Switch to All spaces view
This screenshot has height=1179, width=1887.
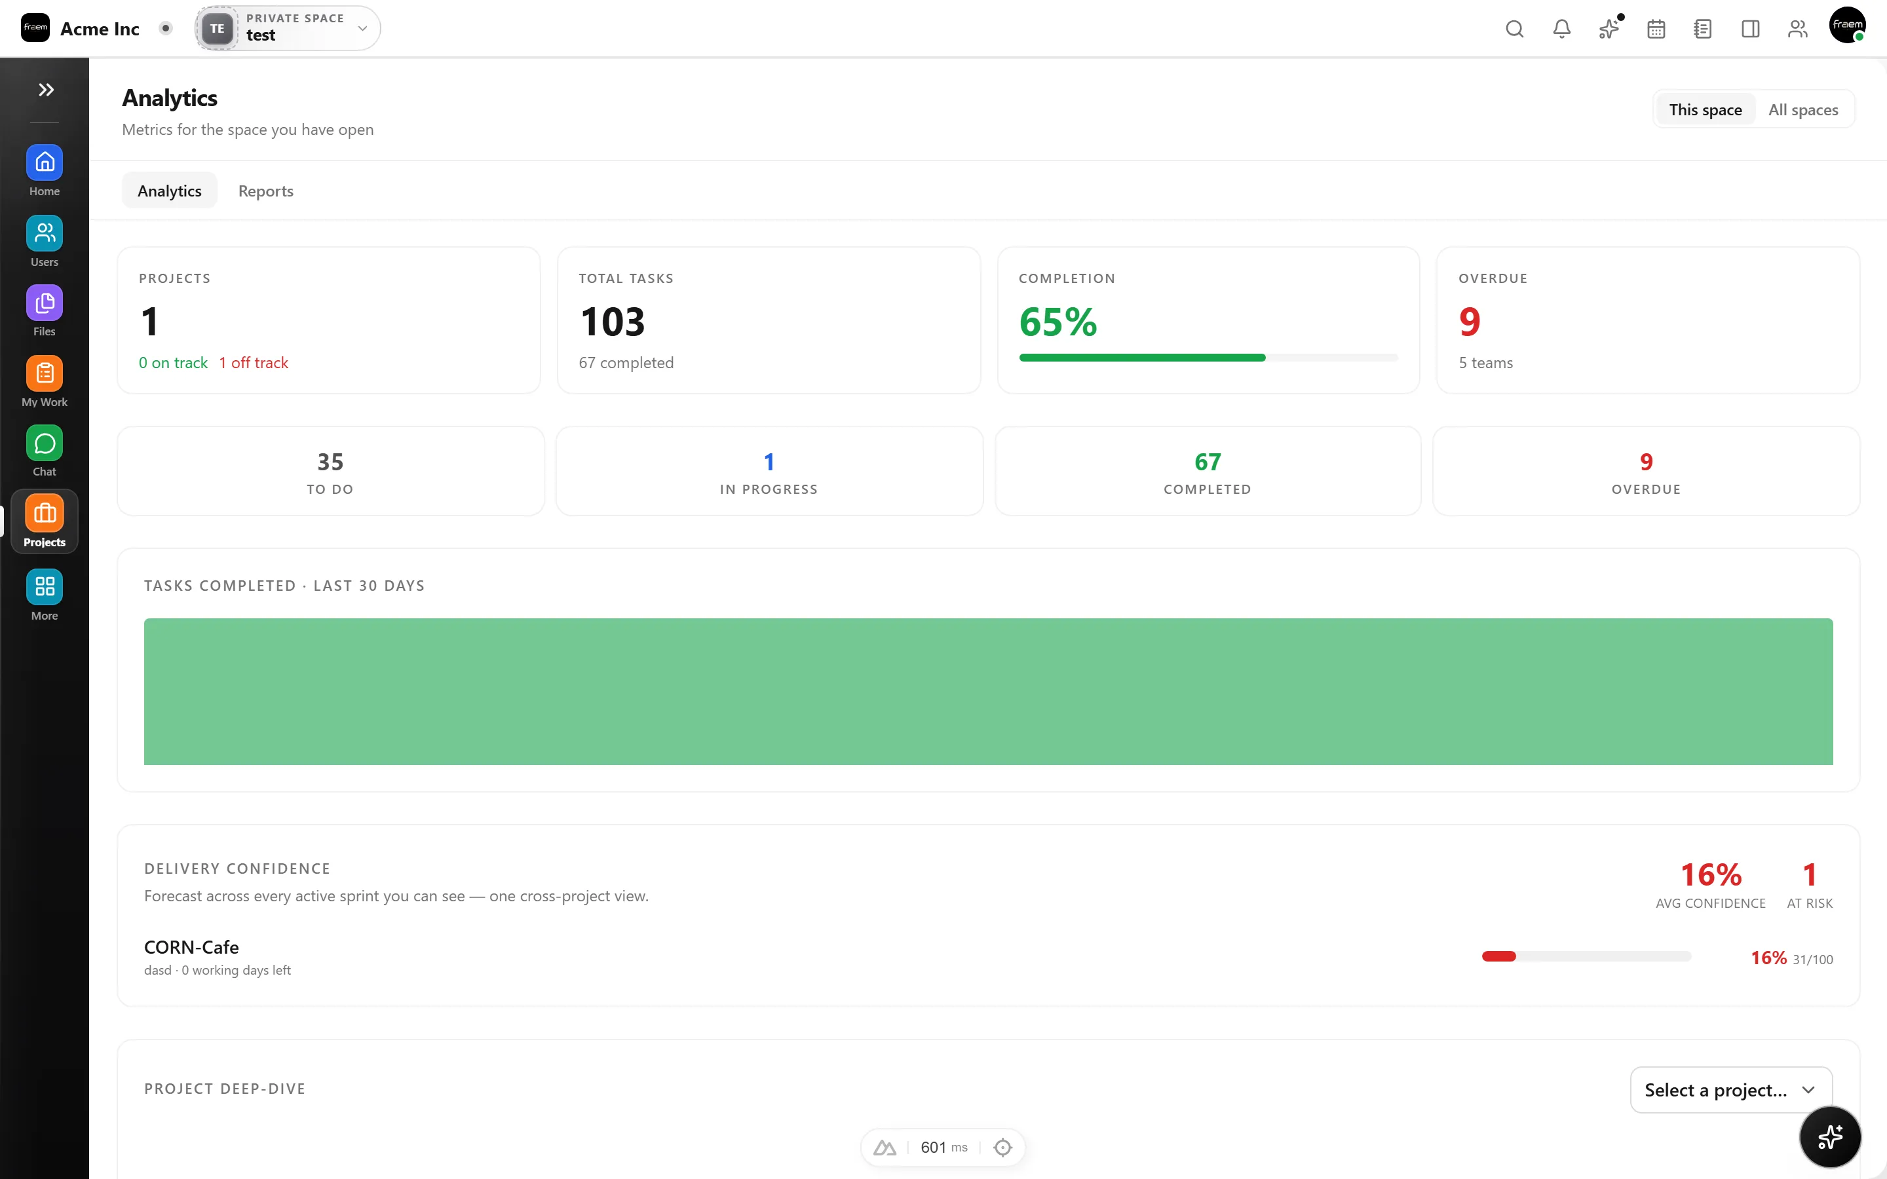(x=1802, y=109)
